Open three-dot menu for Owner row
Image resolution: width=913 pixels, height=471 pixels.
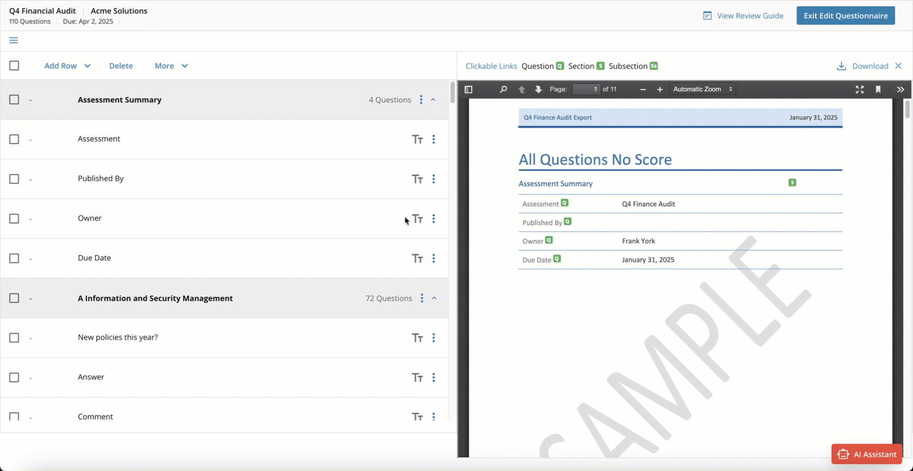pos(434,219)
